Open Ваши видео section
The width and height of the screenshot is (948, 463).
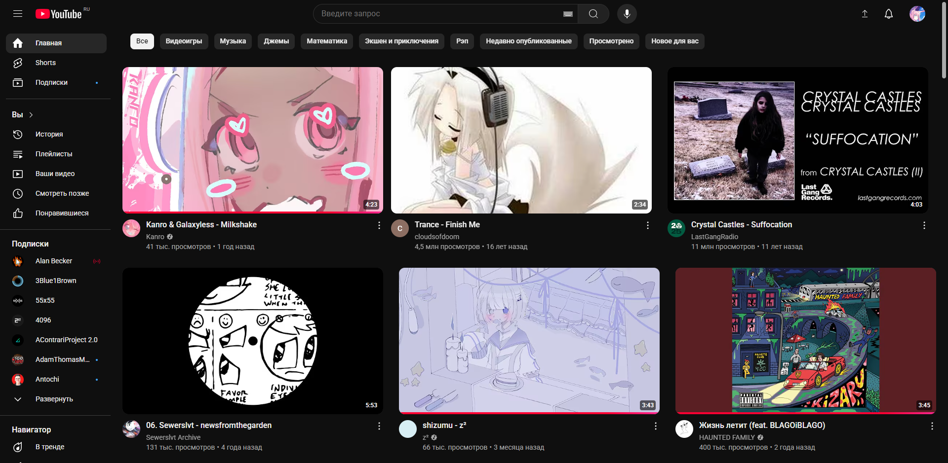[56, 174]
